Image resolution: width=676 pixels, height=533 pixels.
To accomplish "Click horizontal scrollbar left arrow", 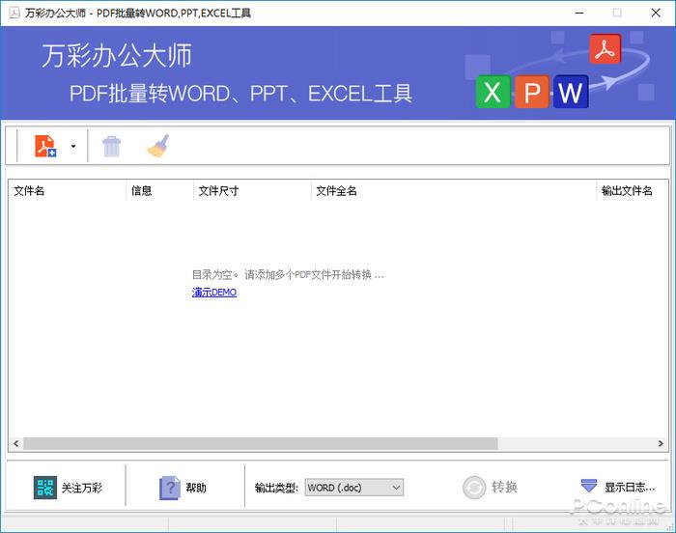I will click(x=14, y=444).
